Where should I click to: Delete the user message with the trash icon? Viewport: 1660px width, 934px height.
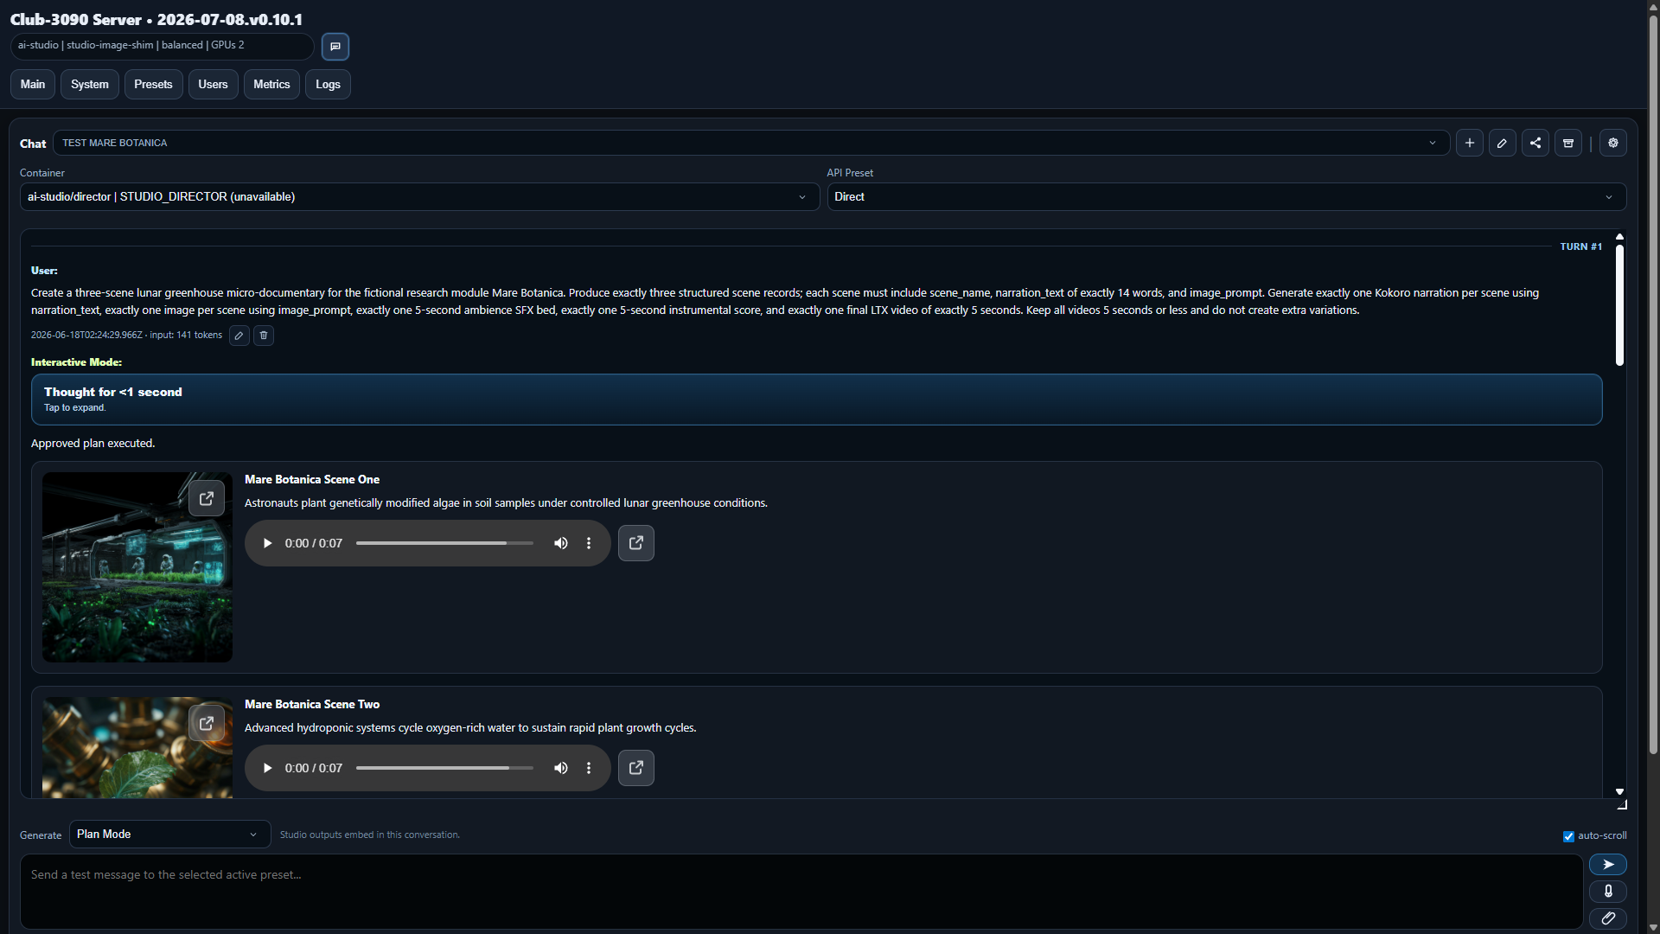(264, 336)
